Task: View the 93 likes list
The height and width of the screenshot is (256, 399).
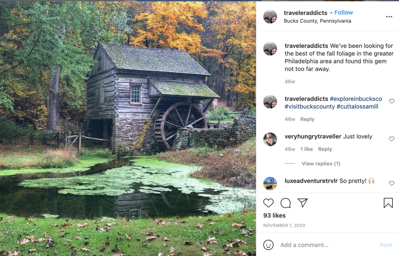Action: tap(274, 216)
